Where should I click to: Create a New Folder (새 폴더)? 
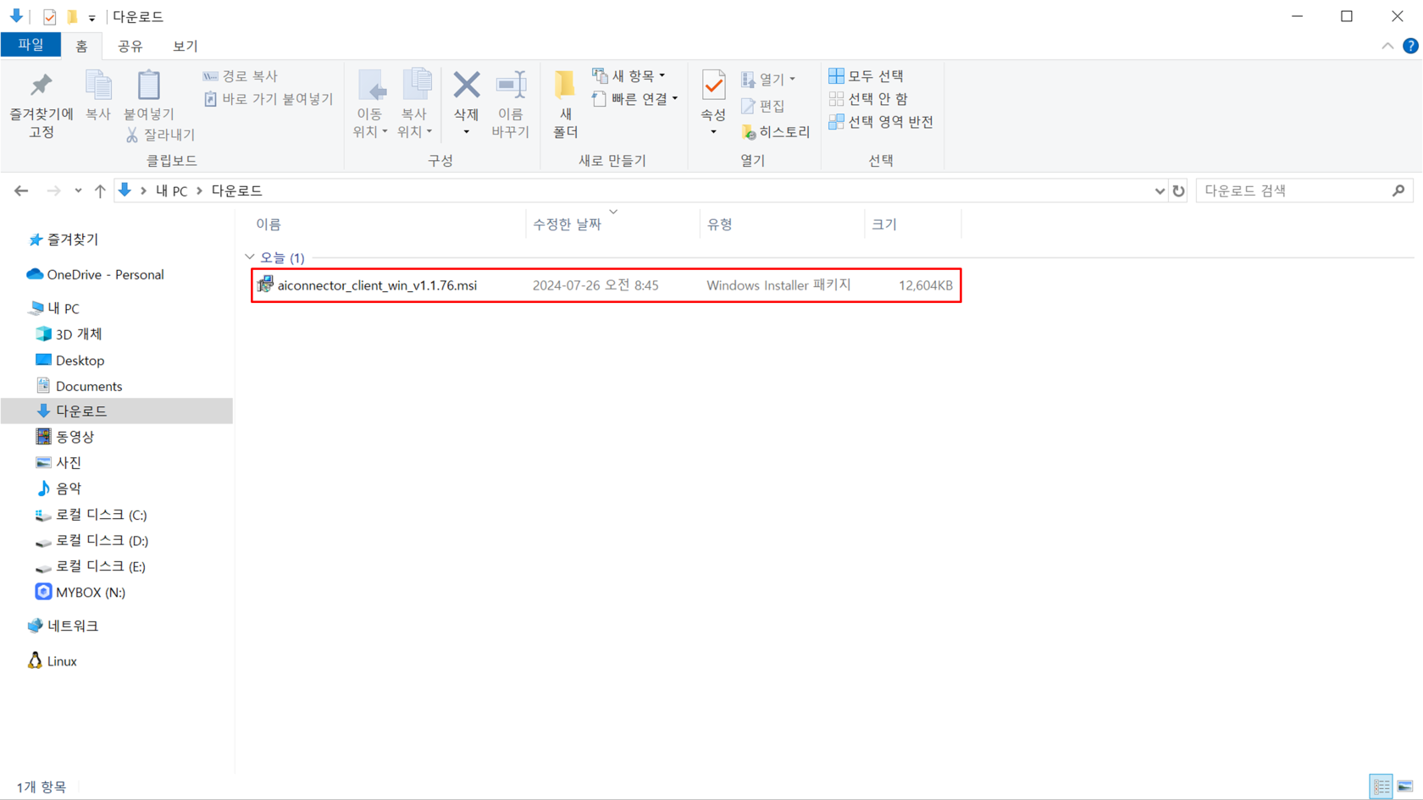coord(565,103)
